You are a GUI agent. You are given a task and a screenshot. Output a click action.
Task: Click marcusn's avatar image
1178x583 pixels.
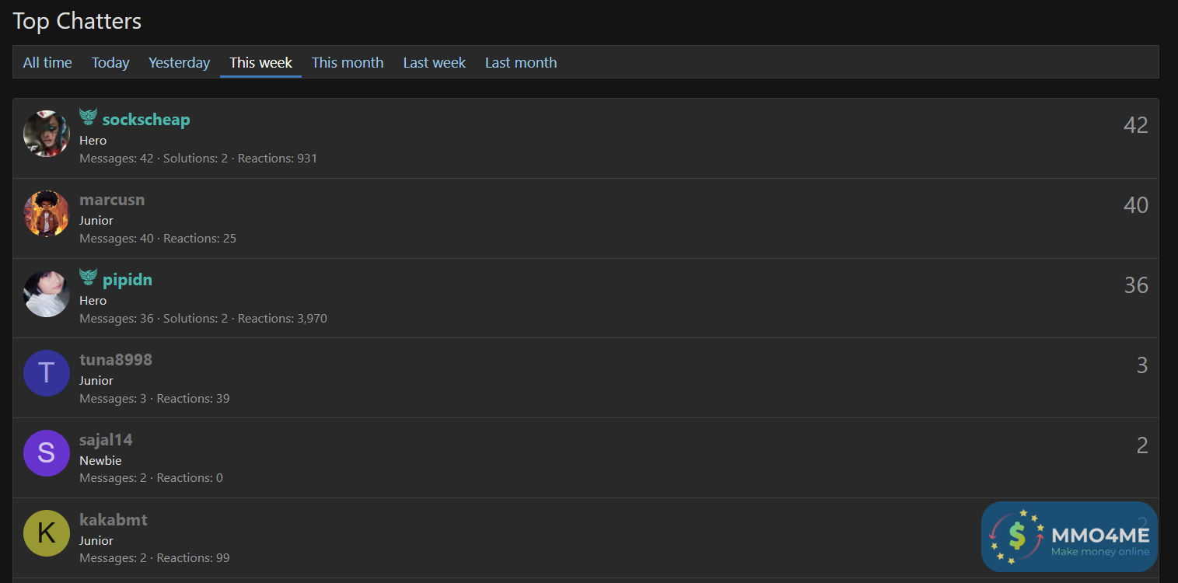(47, 214)
